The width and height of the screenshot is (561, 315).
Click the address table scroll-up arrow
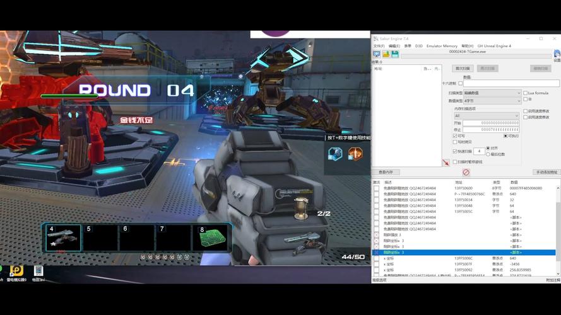coord(558,188)
